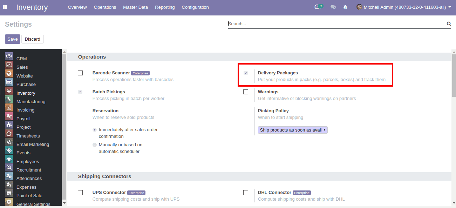Click the Recruitment magnifier icon in sidebar
The width and height of the screenshot is (456, 208).
click(9, 167)
